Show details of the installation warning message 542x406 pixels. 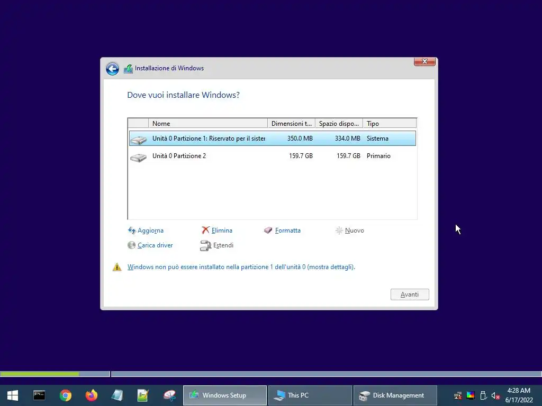241,267
